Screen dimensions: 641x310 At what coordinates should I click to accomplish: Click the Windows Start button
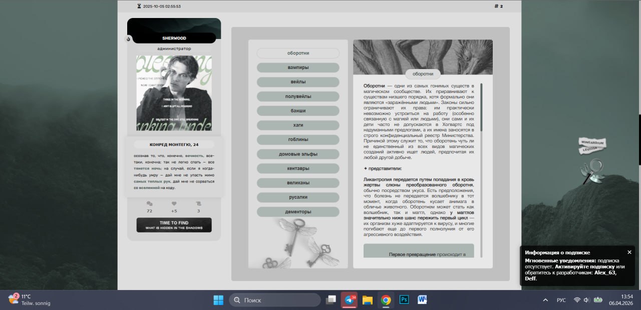(218, 300)
